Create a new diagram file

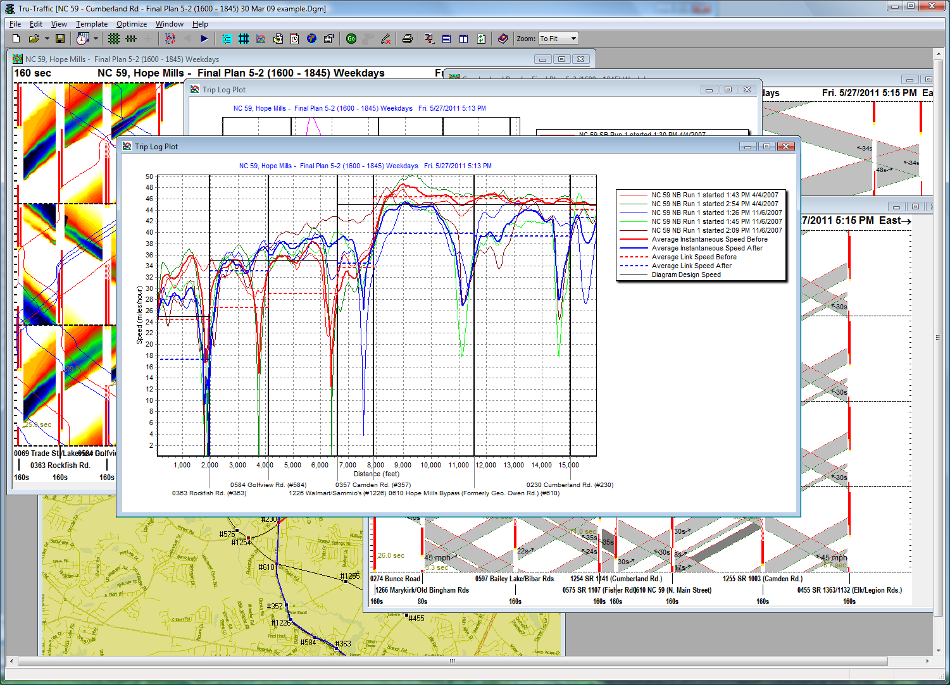[15, 39]
